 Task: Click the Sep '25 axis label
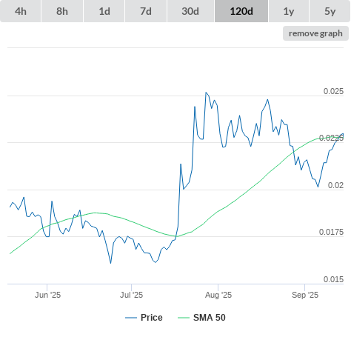305,295
